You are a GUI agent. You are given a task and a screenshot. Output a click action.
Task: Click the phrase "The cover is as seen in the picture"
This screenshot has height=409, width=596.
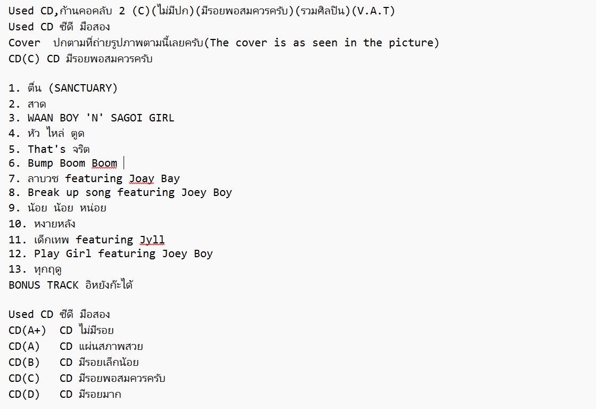322,43
